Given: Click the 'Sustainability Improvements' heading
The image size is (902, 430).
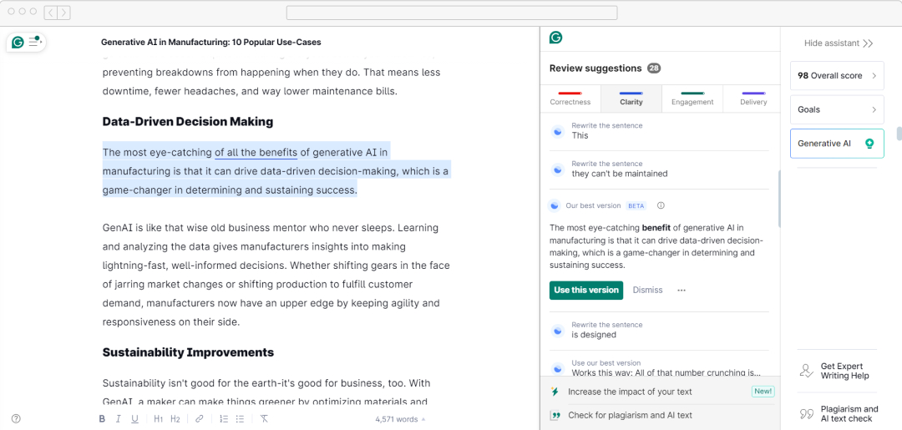Looking at the screenshot, I should click(188, 352).
